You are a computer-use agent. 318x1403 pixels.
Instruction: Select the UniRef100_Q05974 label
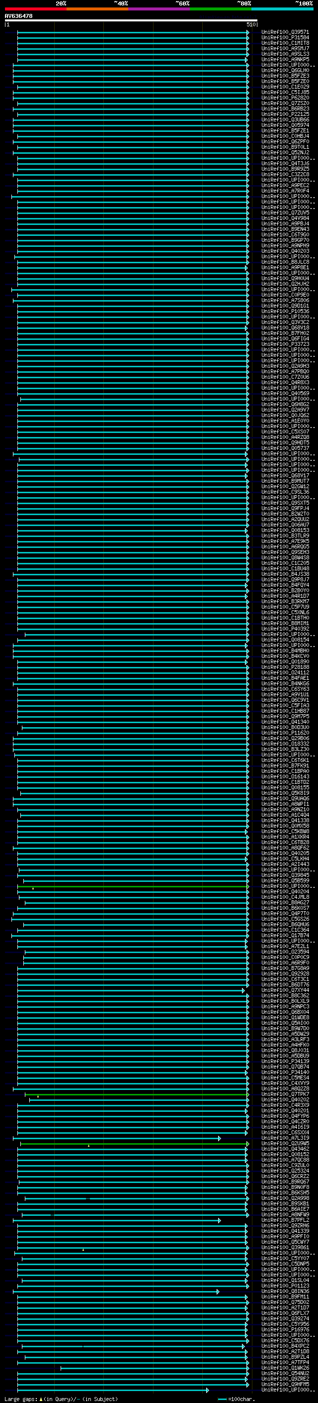[285, 125]
